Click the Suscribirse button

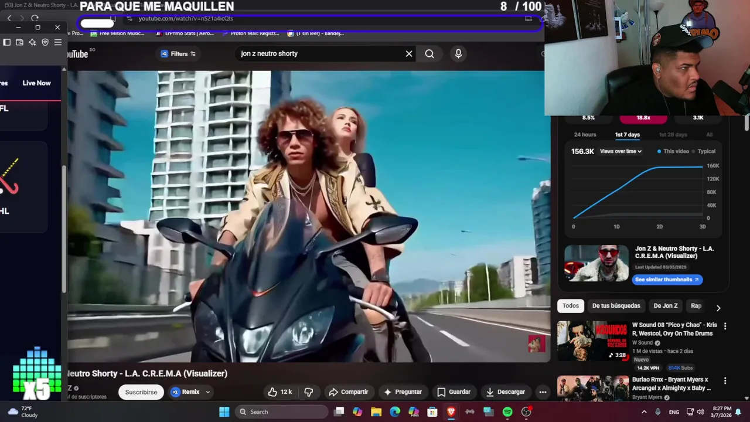point(141,392)
